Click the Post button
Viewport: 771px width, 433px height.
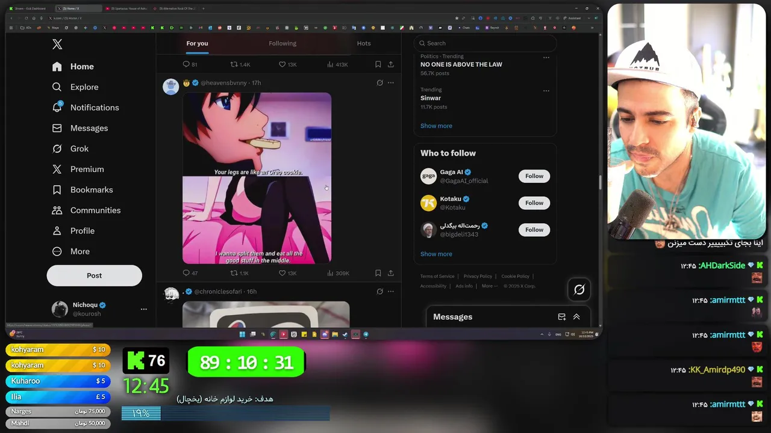pyautogui.click(x=95, y=275)
